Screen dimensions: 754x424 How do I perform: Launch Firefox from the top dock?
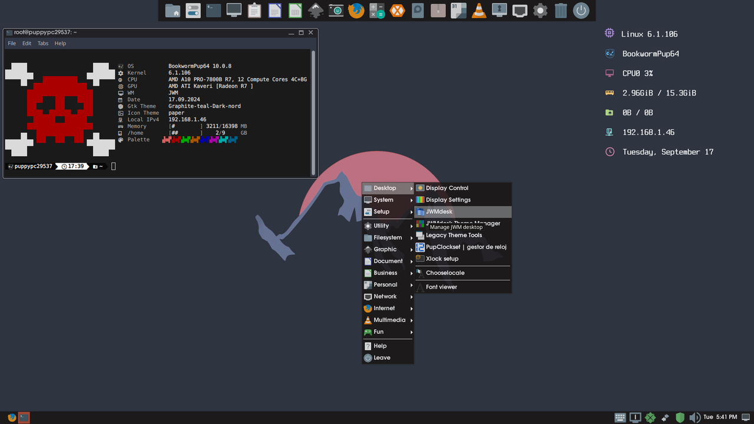click(356, 11)
